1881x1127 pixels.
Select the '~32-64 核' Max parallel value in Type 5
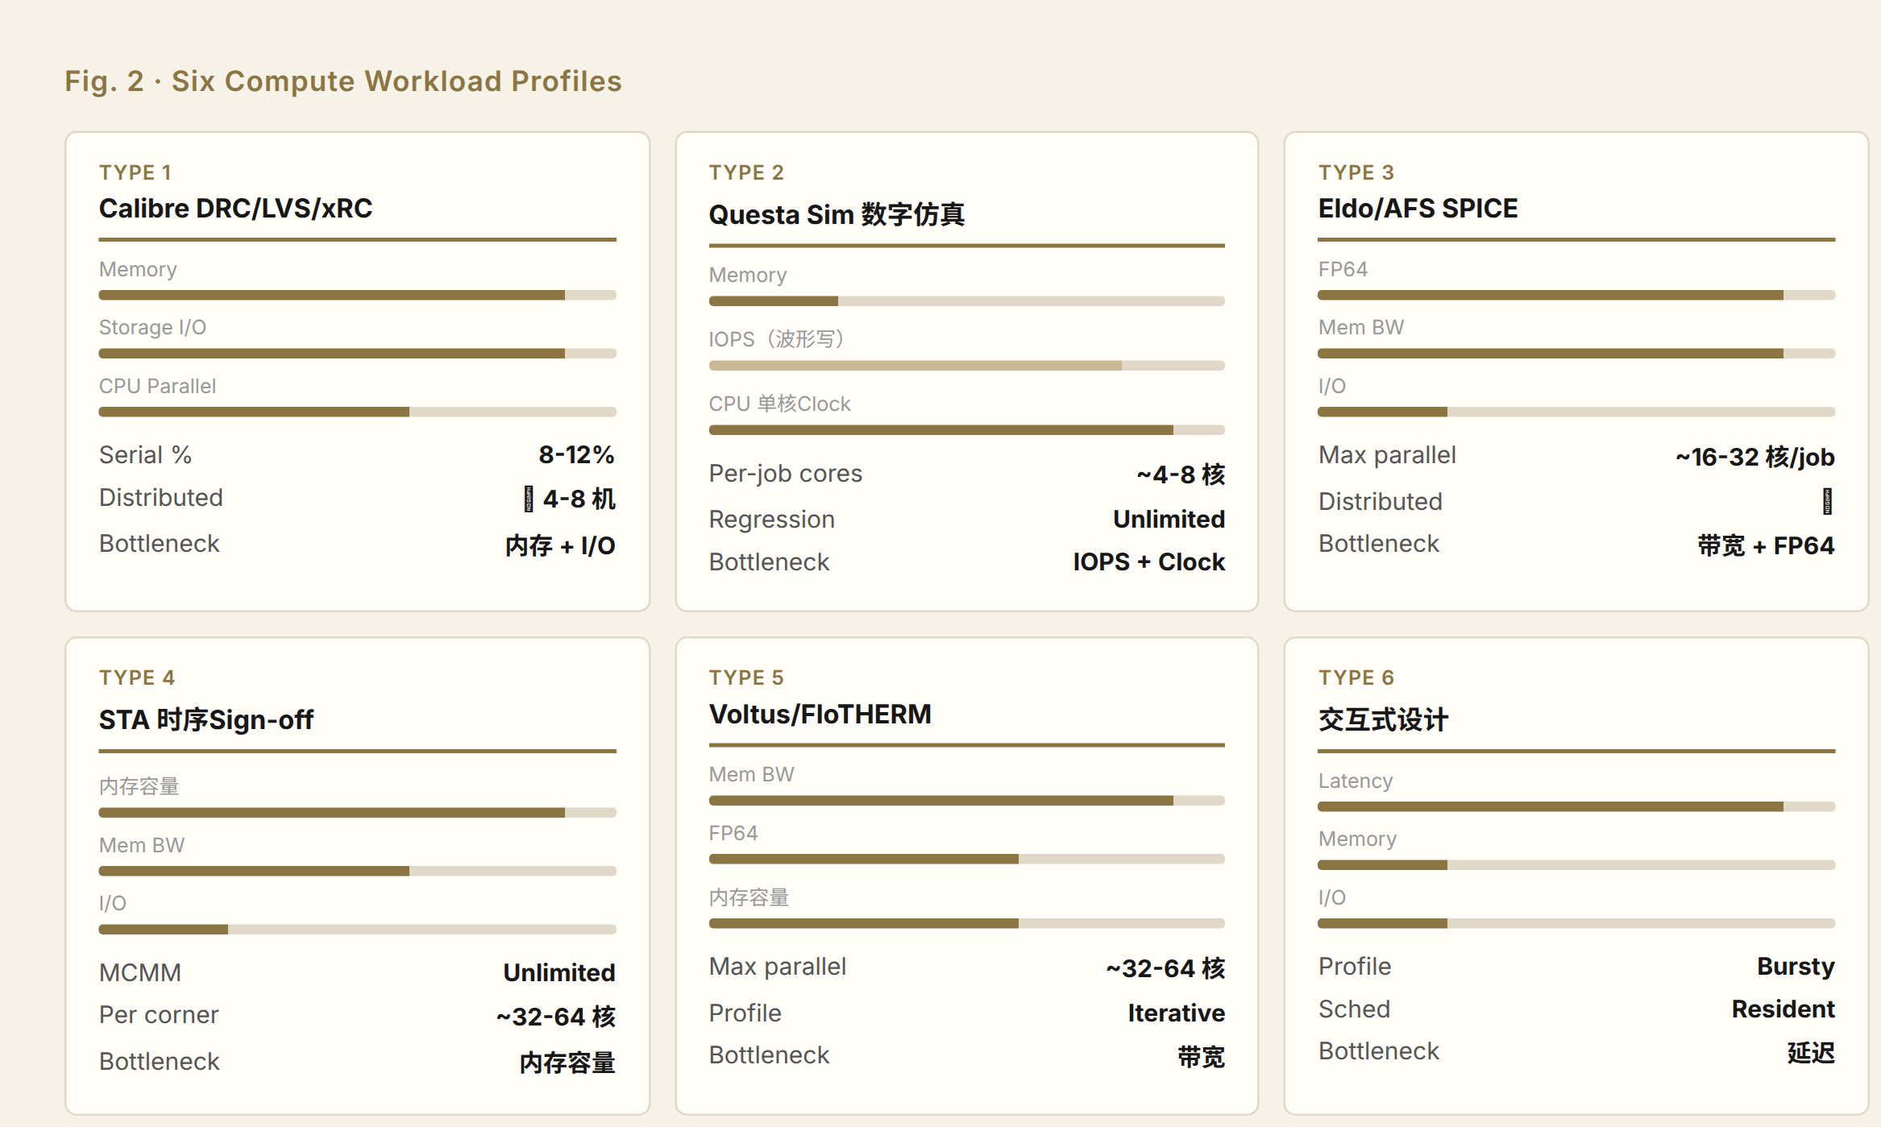[1165, 968]
